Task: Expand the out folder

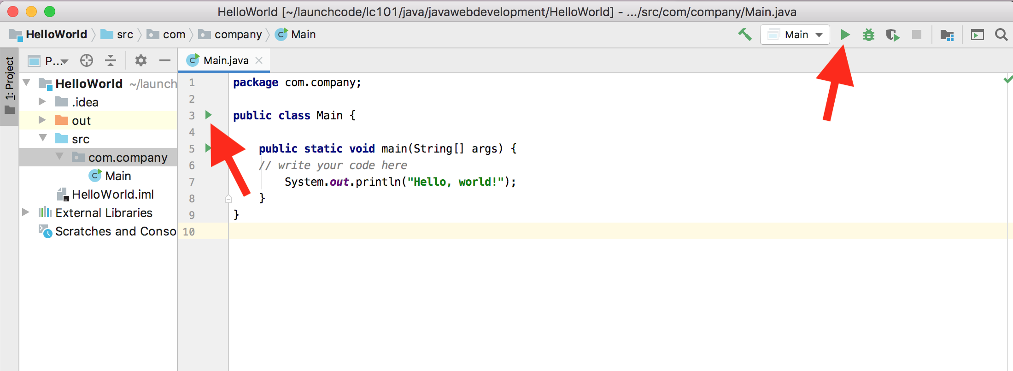Action: point(42,120)
